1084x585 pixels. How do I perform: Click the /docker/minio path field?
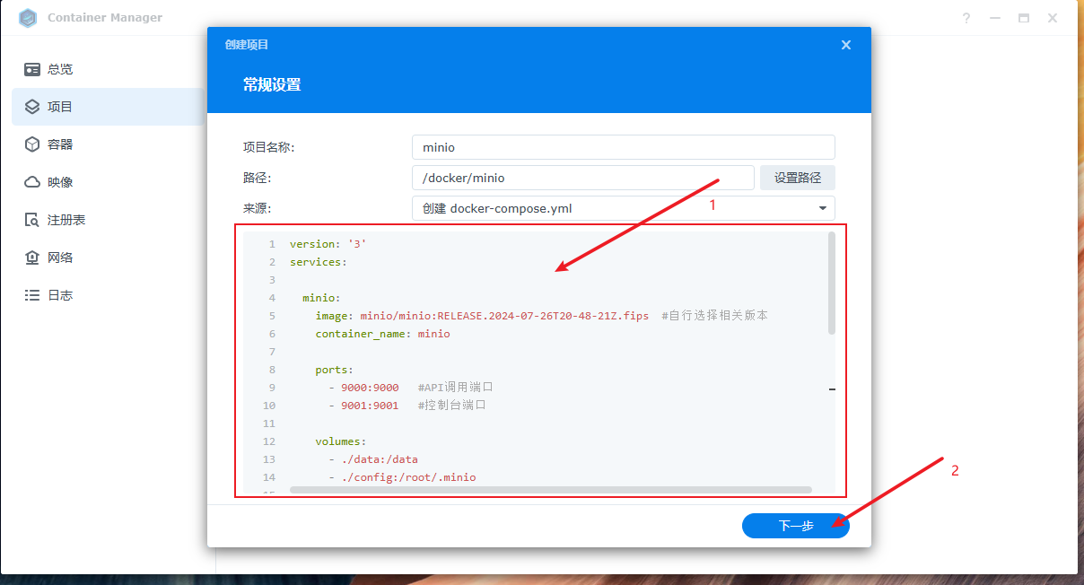pyautogui.click(x=582, y=178)
